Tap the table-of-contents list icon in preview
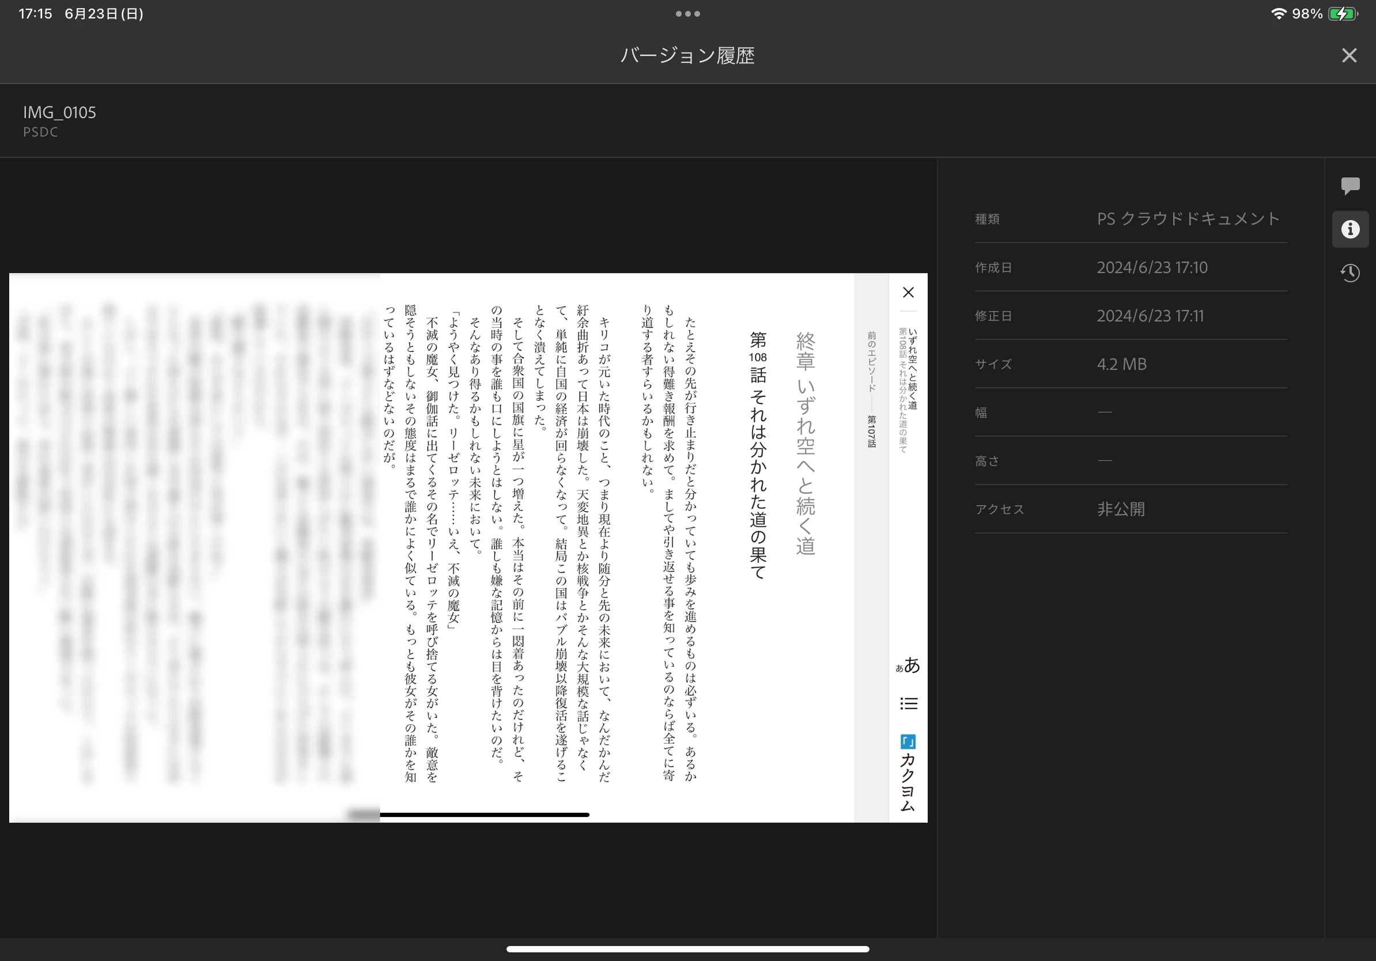This screenshot has width=1376, height=961. pos(908,703)
